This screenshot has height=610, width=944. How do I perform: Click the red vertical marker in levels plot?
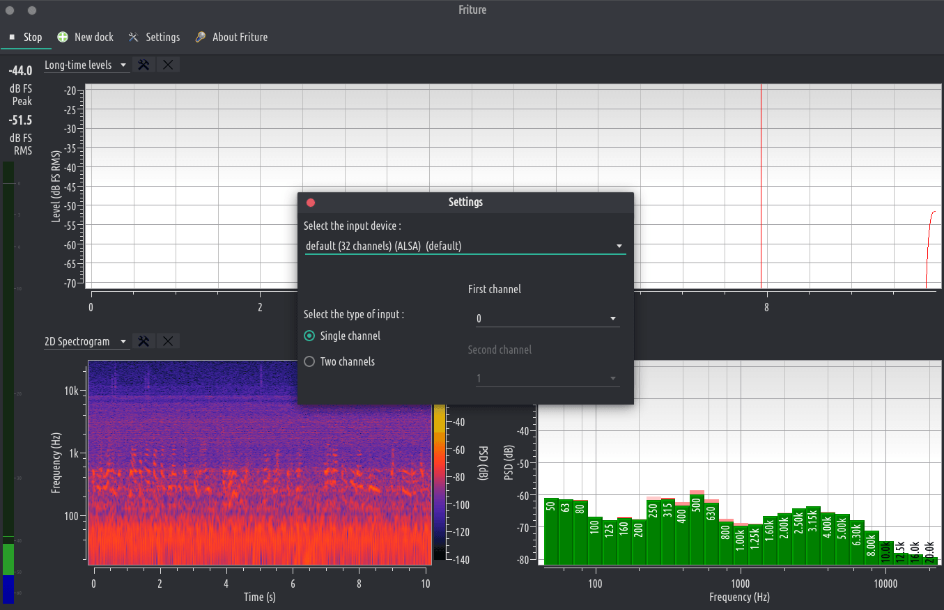click(x=761, y=185)
